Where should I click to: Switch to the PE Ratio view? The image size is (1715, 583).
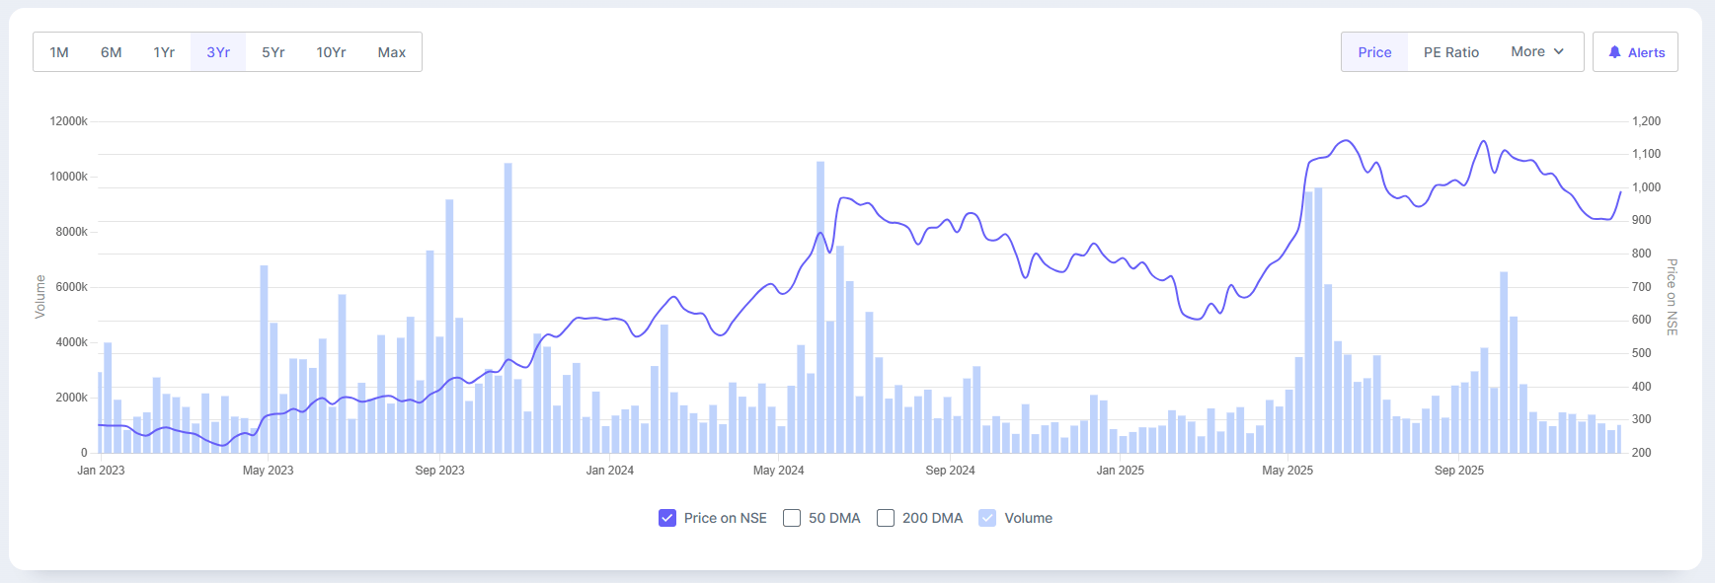click(1450, 52)
